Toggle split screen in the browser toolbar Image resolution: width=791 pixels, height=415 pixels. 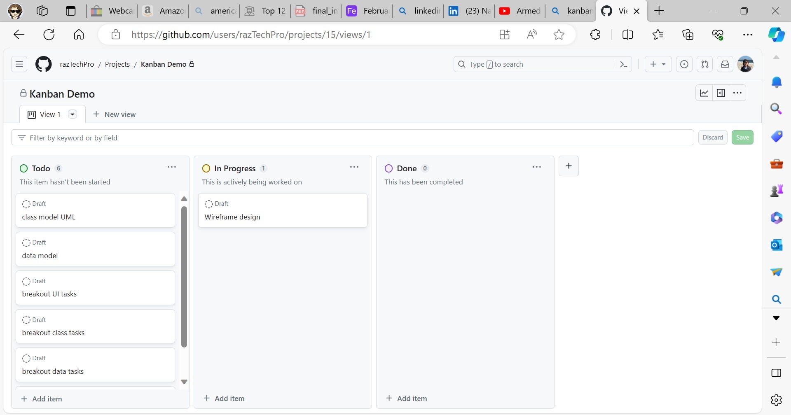click(x=627, y=35)
